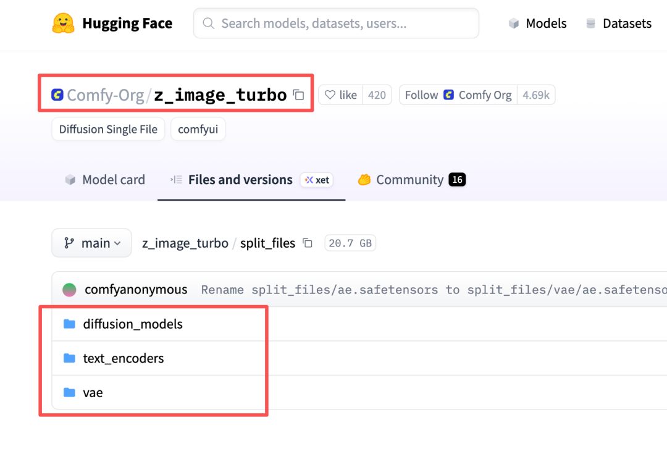This screenshot has height=454, width=667.
Task: Click the heart icon on like button
Action: [x=330, y=95]
